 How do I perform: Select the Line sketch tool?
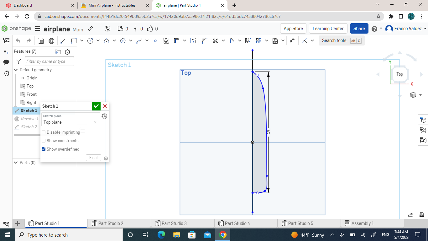[x=63, y=40]
